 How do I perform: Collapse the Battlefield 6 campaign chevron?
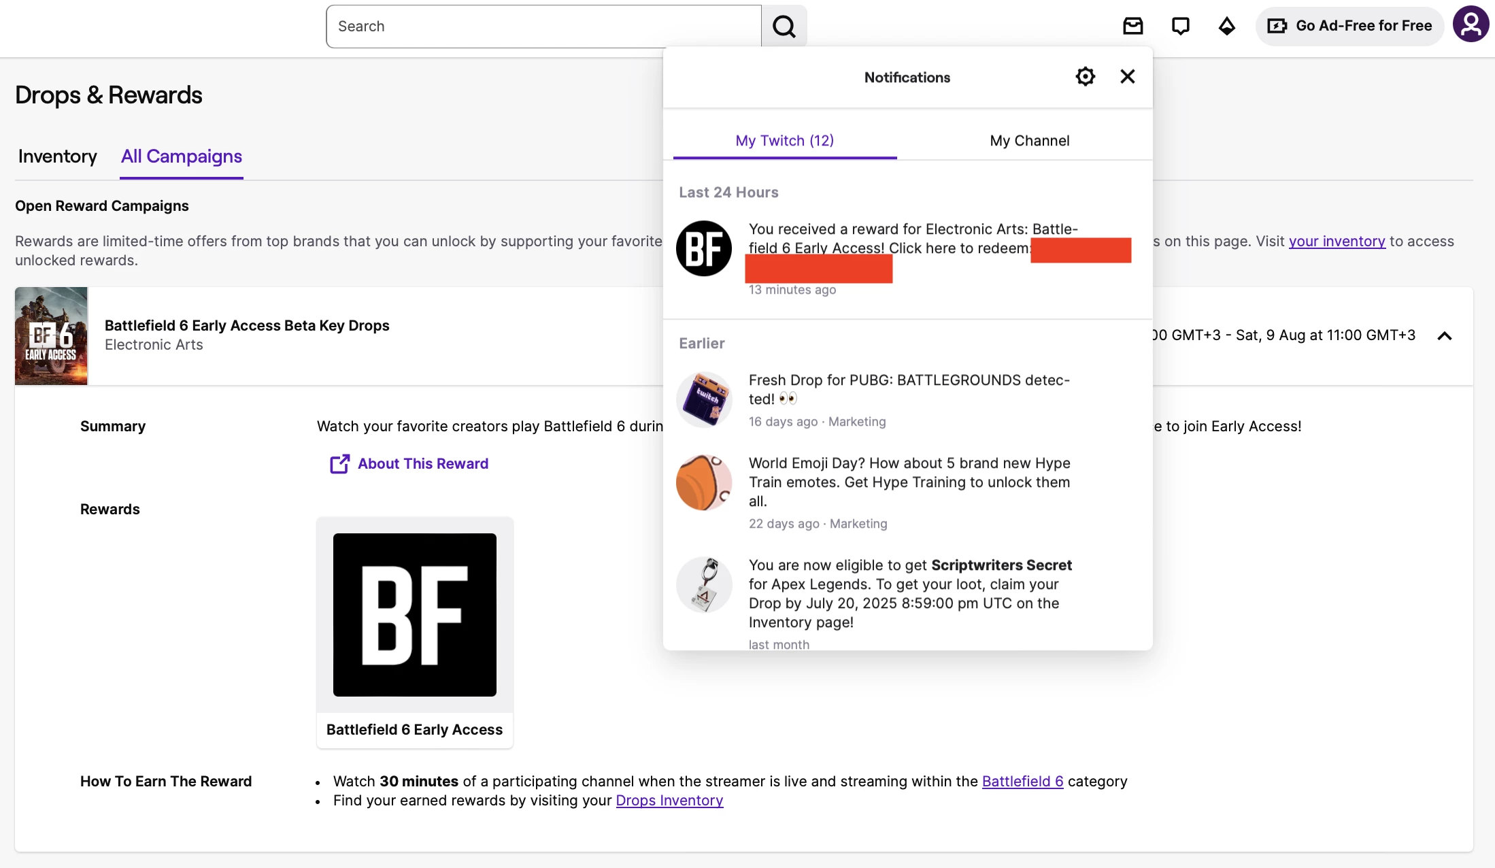click(1444, 335)
